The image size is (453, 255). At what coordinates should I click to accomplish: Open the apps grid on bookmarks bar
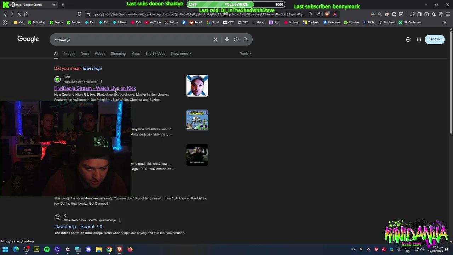pyautogui.click(x=5, y=22)
